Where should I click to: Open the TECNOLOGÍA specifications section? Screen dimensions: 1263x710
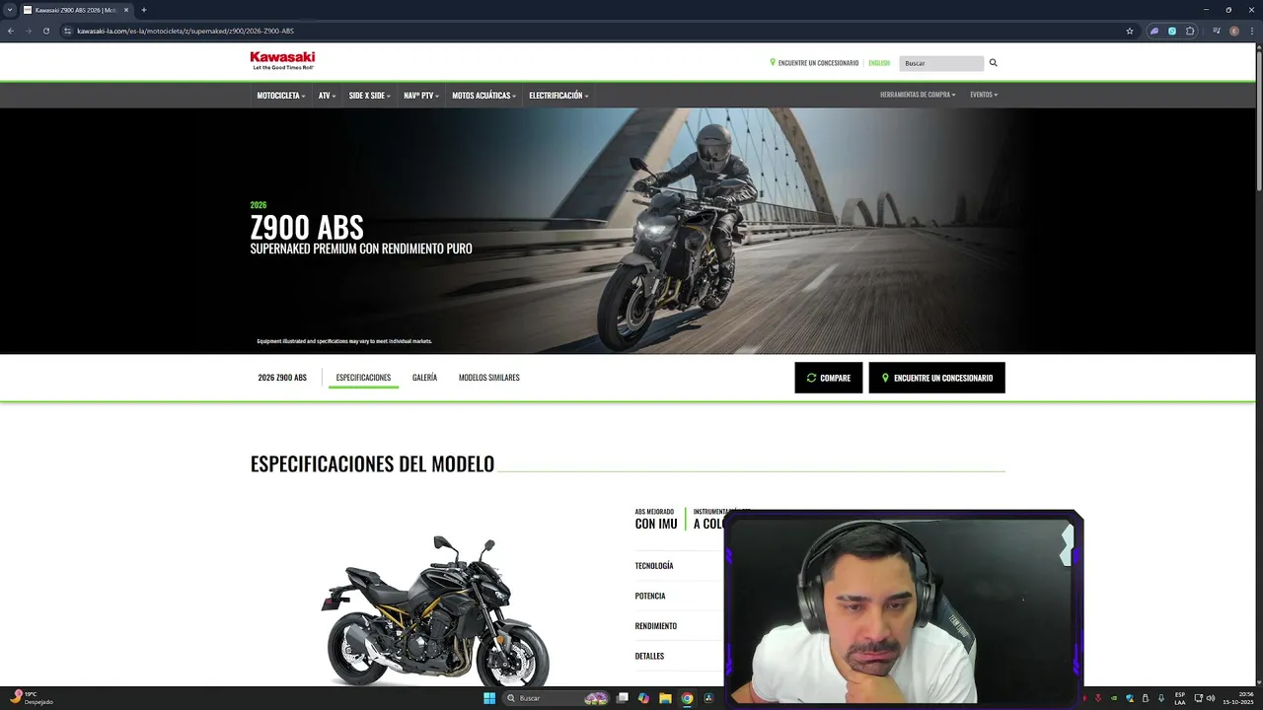pos(654,566)
